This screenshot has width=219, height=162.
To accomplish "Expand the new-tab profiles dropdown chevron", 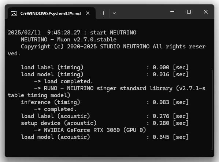I will (x=114, y=13).
